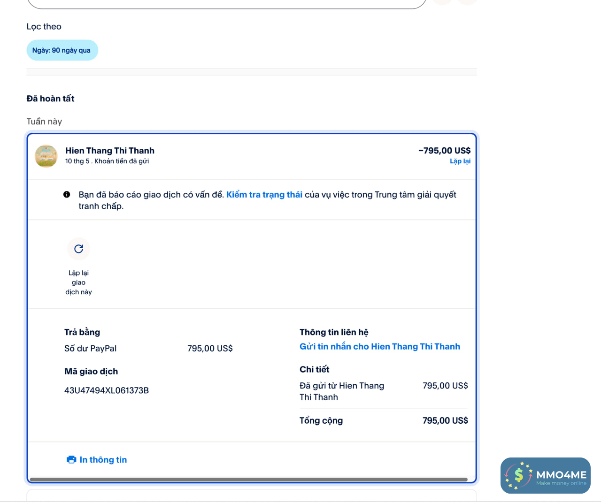Click the 'Tổng cộng' total row label

tap(321, 420)
